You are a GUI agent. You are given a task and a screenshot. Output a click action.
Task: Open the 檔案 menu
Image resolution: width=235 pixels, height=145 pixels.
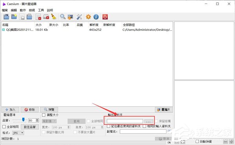pyautogui.click(x=5, y=10)
